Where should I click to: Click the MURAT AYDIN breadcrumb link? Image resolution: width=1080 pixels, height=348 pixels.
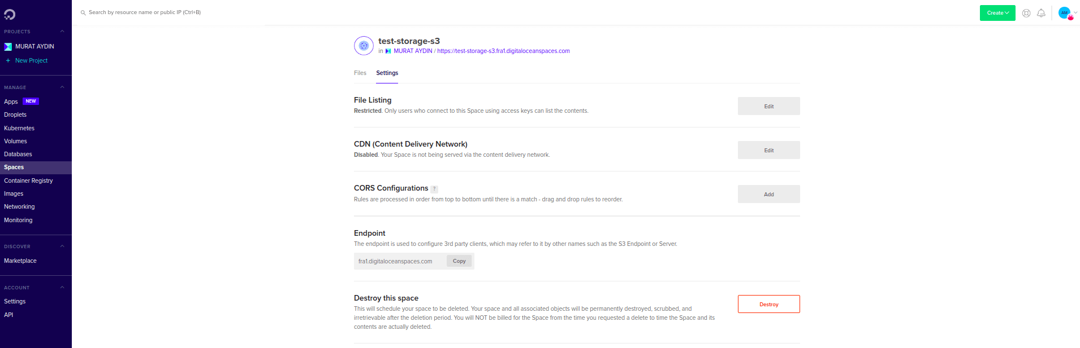pyautogui.click(x=413, y=51)
